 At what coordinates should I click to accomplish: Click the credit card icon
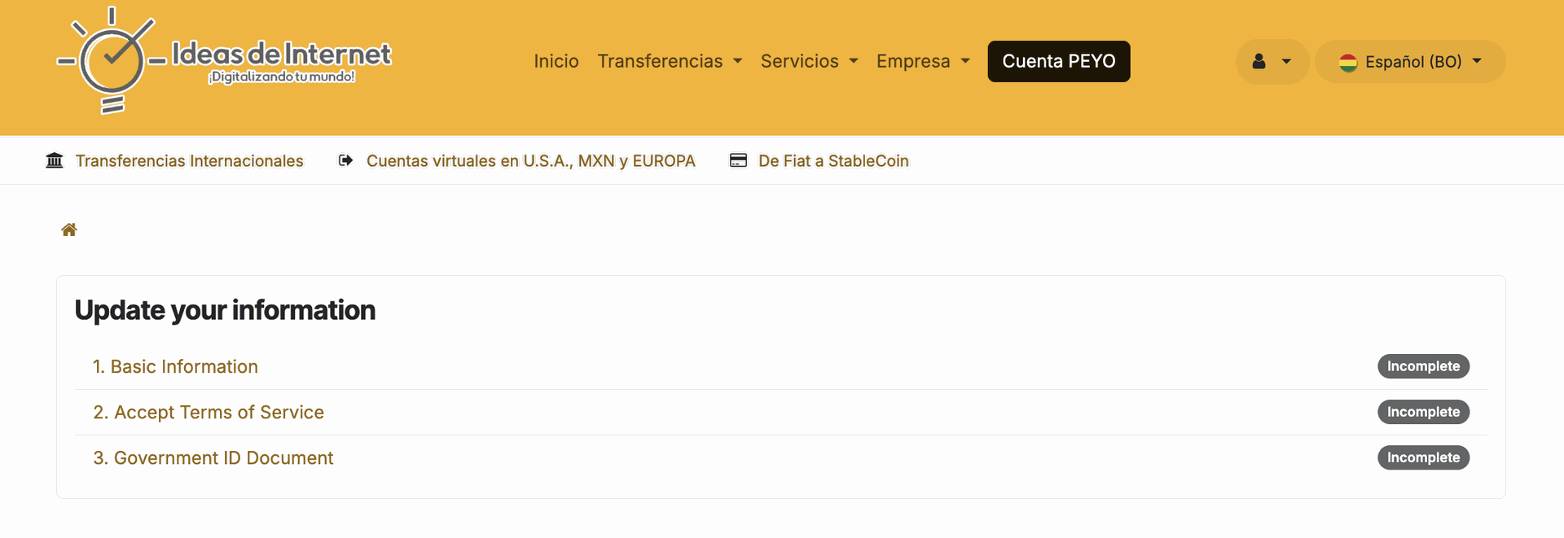(738, 160)
